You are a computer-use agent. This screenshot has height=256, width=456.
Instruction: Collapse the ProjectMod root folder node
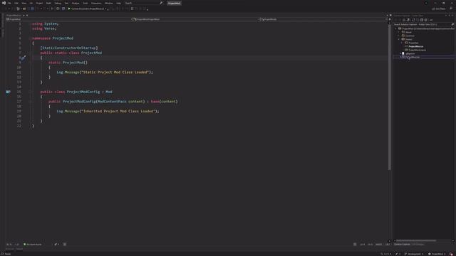point(396,28)
